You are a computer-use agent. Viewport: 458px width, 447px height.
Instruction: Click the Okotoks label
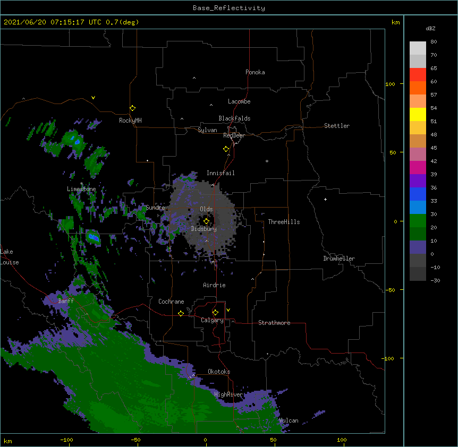(219, 372)
